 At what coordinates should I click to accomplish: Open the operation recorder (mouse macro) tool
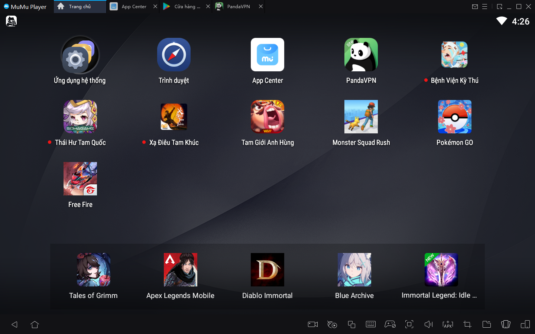332,324
